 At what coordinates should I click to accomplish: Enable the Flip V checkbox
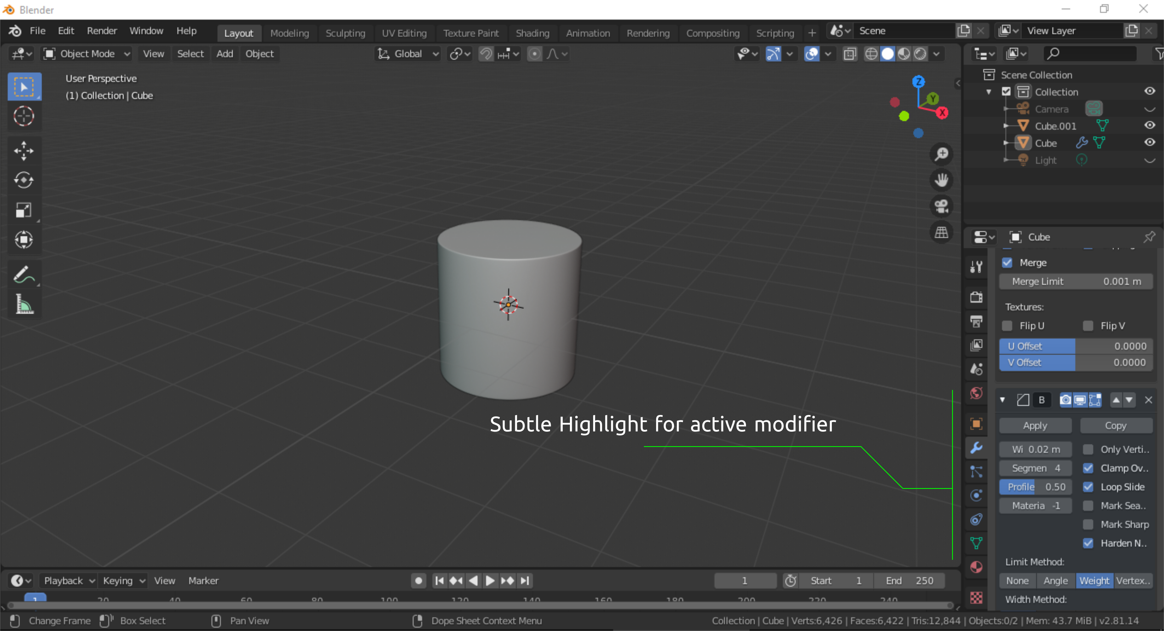(x=1088, y=326)
